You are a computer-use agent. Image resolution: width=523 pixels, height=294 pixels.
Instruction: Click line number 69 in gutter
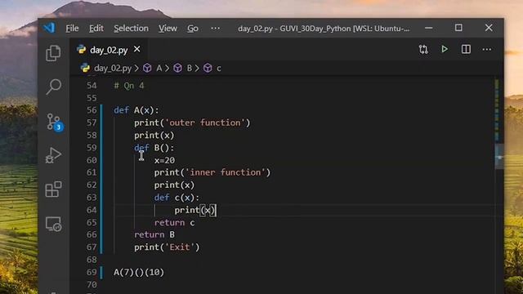(92, 272)
